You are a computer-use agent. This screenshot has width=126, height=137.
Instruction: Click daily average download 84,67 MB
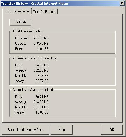pos(42,65)
